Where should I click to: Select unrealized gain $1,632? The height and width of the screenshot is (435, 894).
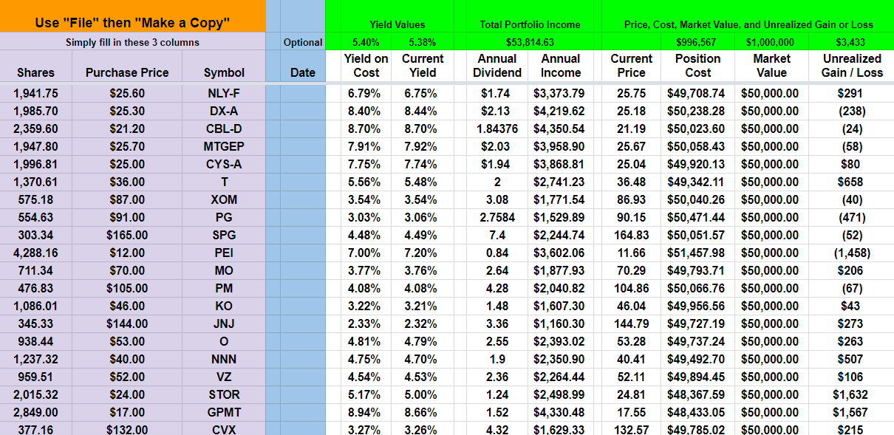tap(851, 394)
